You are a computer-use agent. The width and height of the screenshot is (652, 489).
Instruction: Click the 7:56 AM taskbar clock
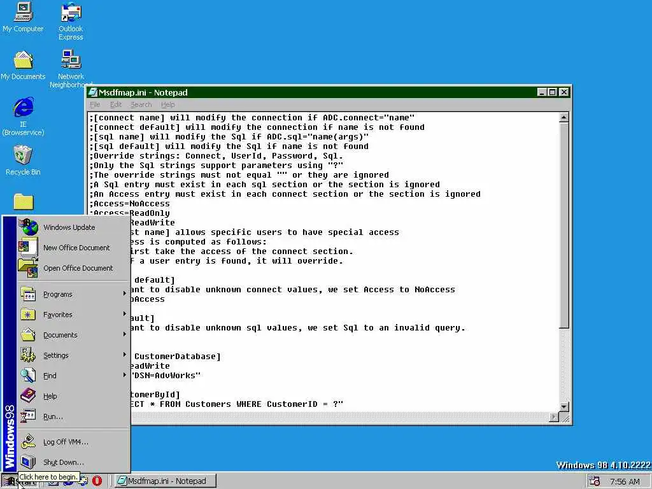[625, 481]
